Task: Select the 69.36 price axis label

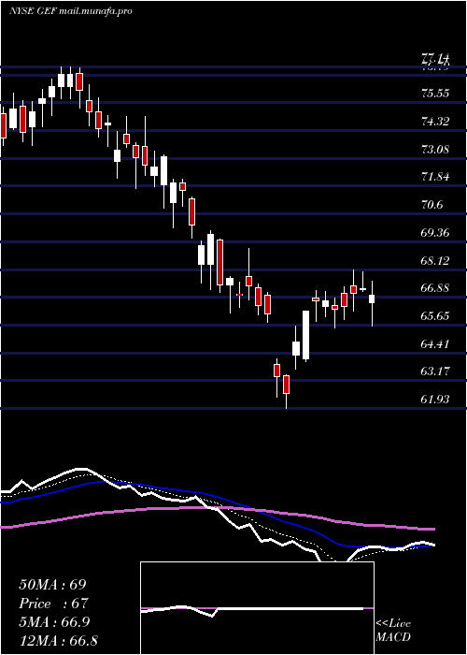Action: pyautogui.click(x=435, y=233)
